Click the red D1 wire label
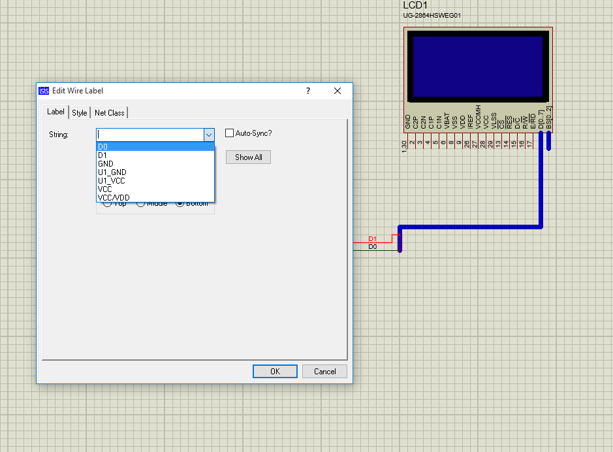The width and height of the screenshot is (613, 452). point(372,239)
